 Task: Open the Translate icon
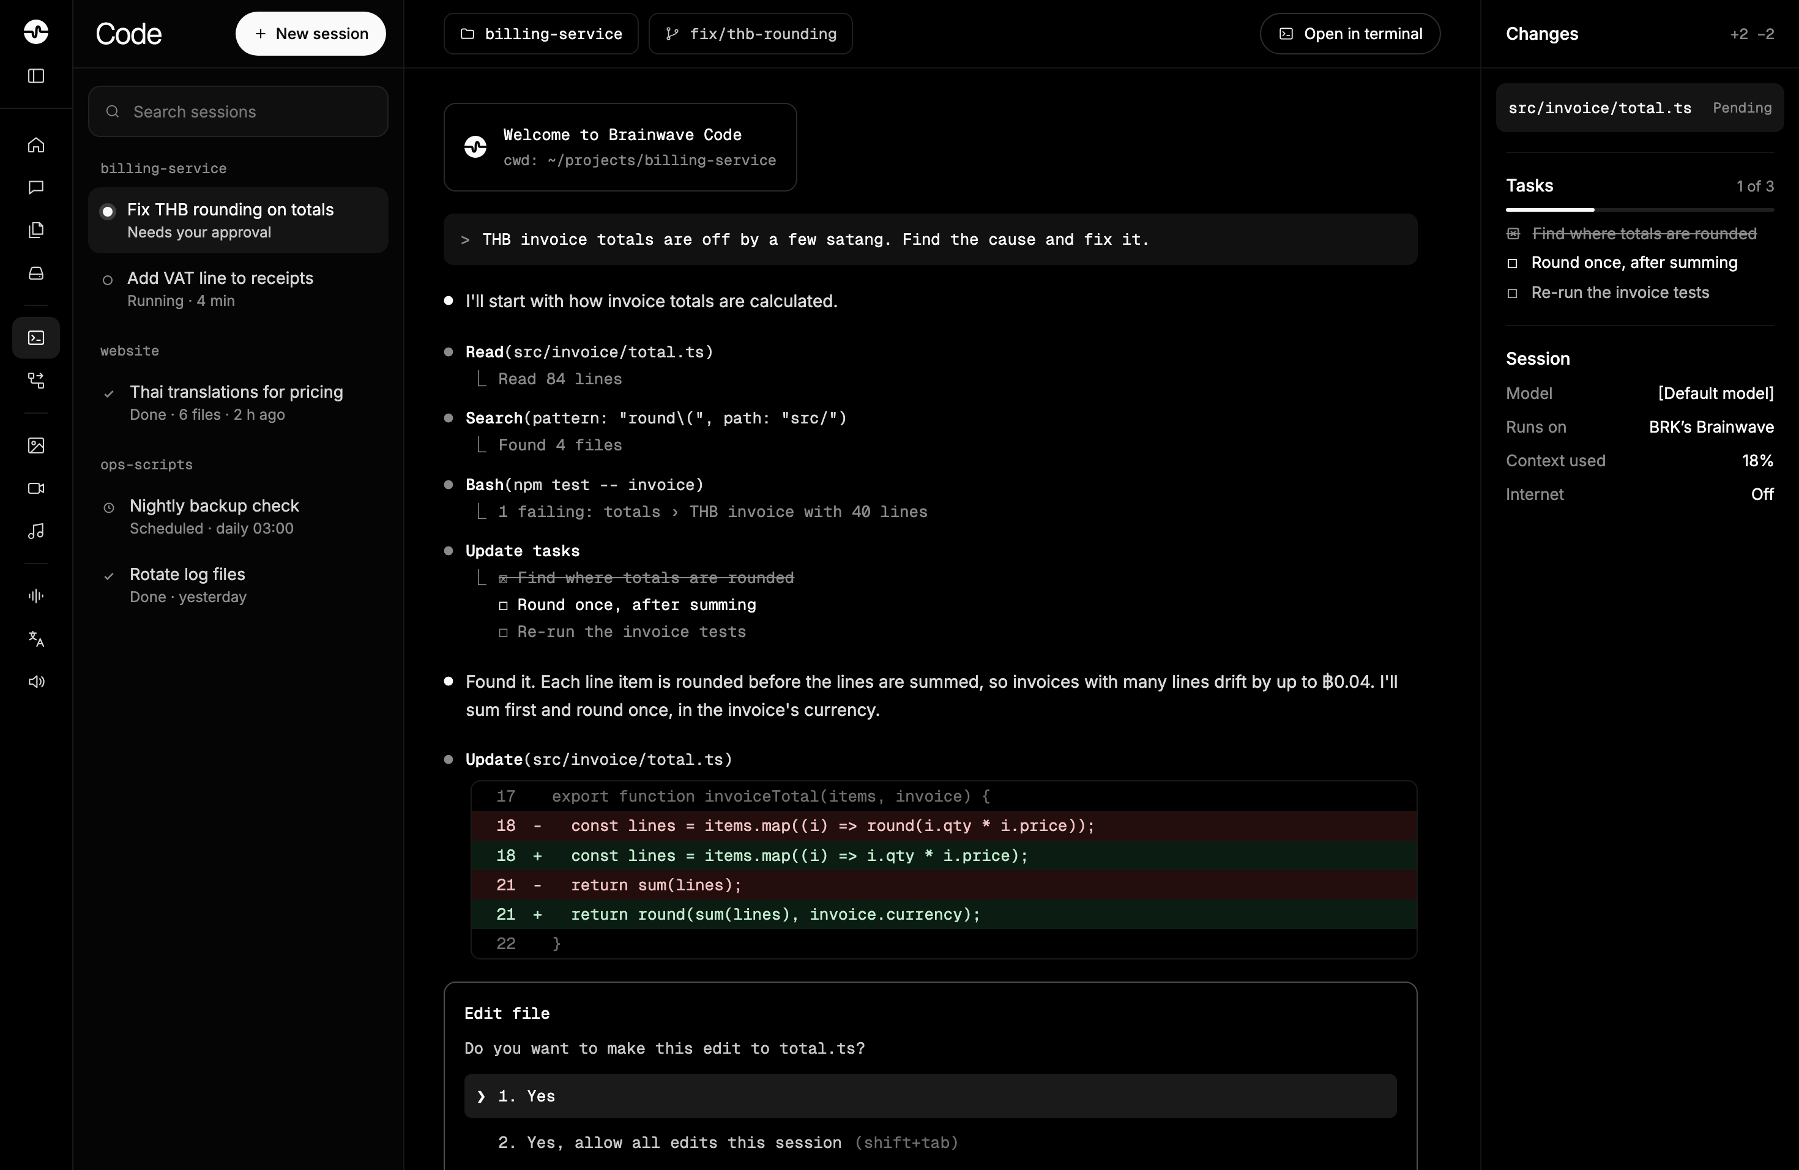[x=35, y=639]
